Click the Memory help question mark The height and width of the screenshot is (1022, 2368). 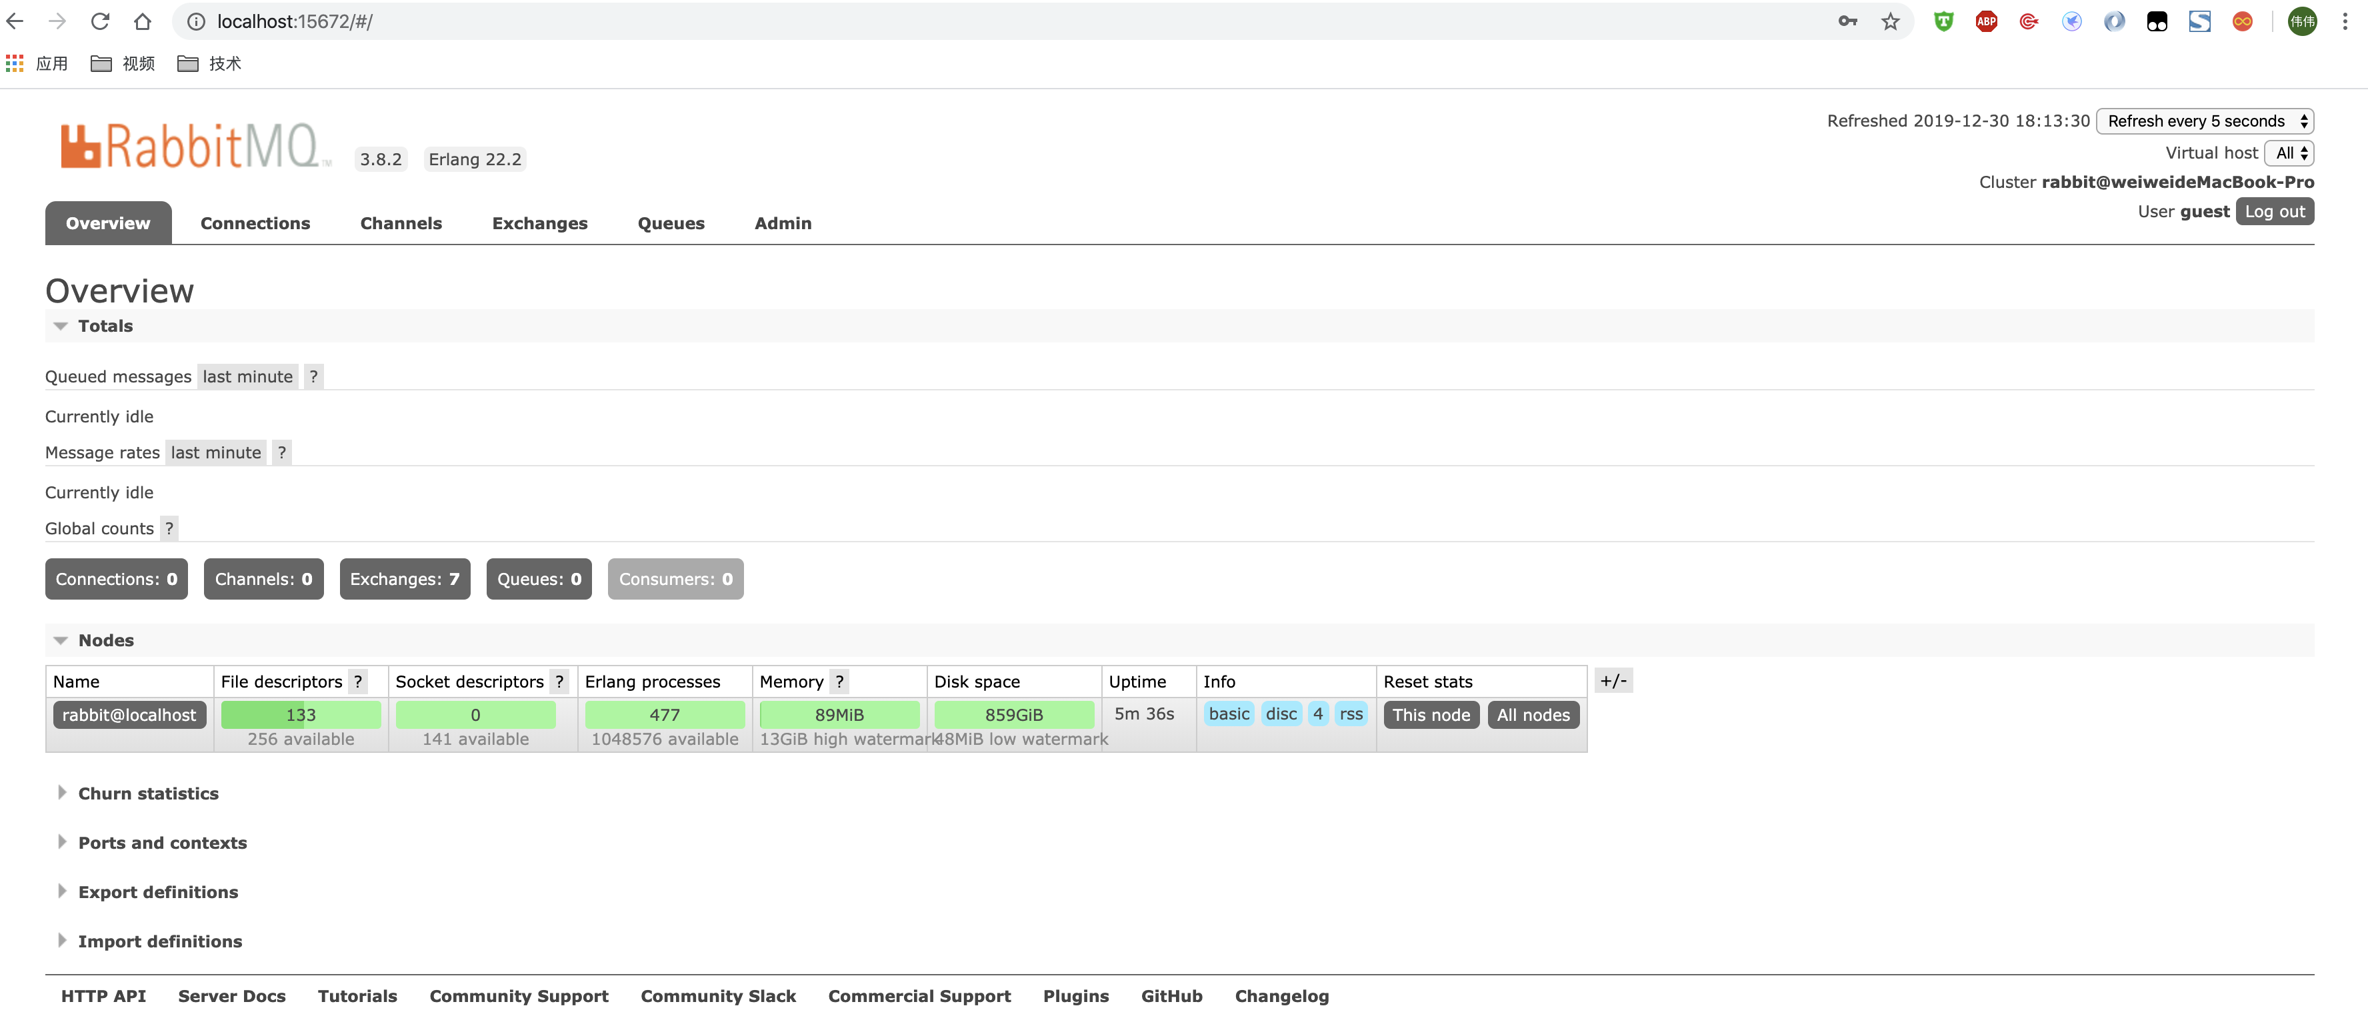click(x=839, y=681)
